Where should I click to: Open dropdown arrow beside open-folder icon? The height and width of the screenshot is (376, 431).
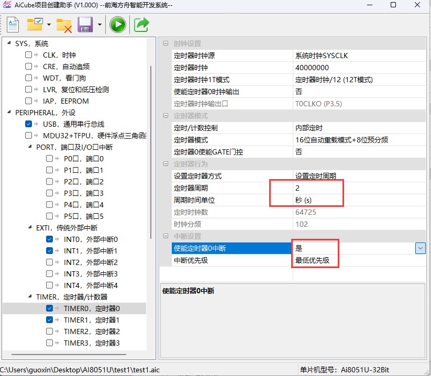click(x=49, y=25)
